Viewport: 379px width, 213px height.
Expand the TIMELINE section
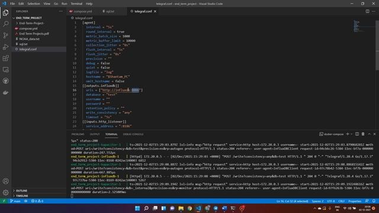22,196
